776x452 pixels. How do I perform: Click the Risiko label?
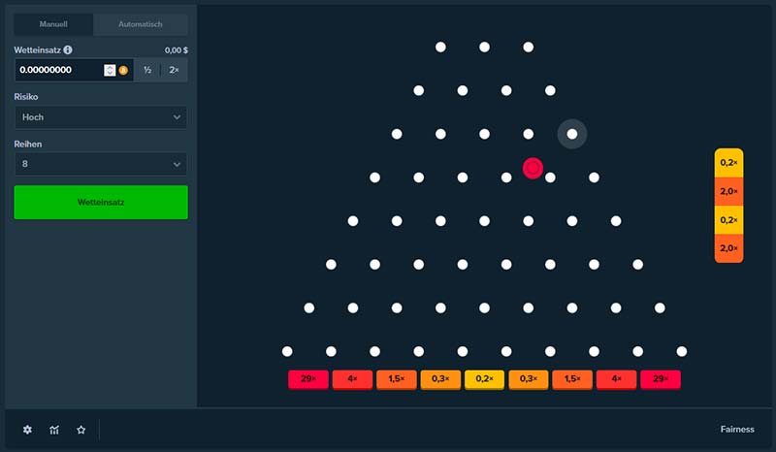[x=26, y=97]
